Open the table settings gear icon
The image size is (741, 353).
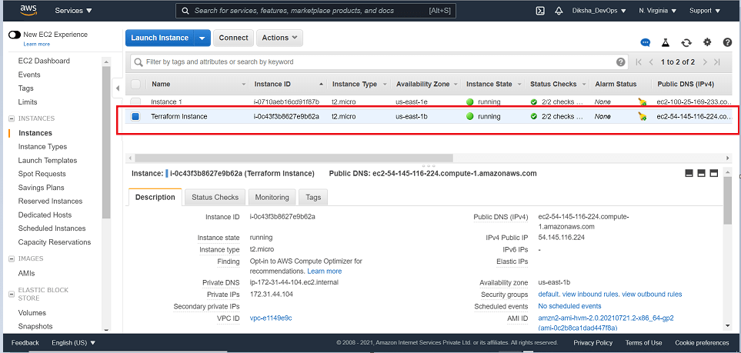coord(707,42)
